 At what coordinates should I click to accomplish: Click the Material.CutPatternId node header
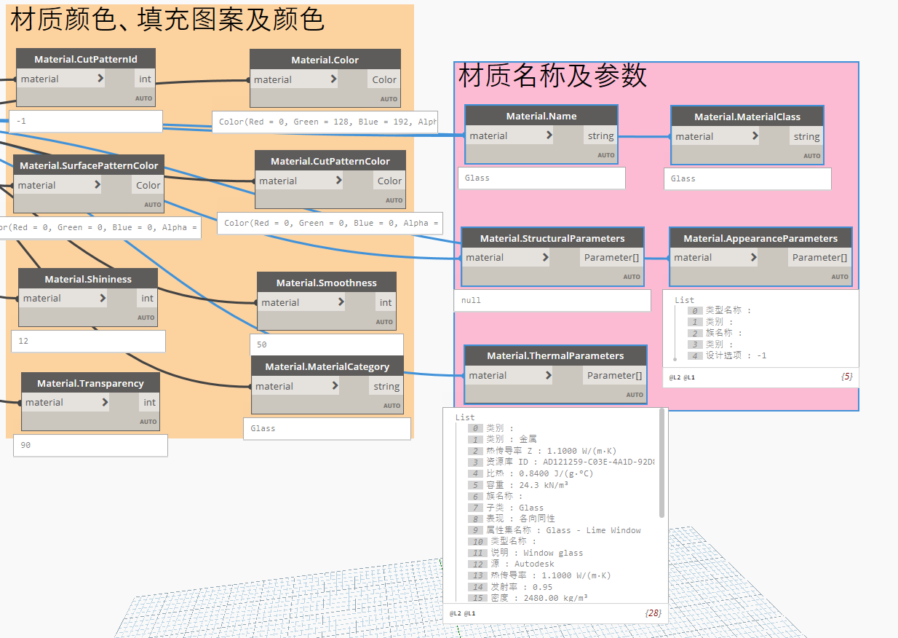pos(85,58)
